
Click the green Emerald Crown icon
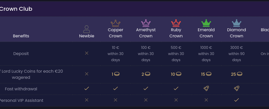click(x=206, y=23)
